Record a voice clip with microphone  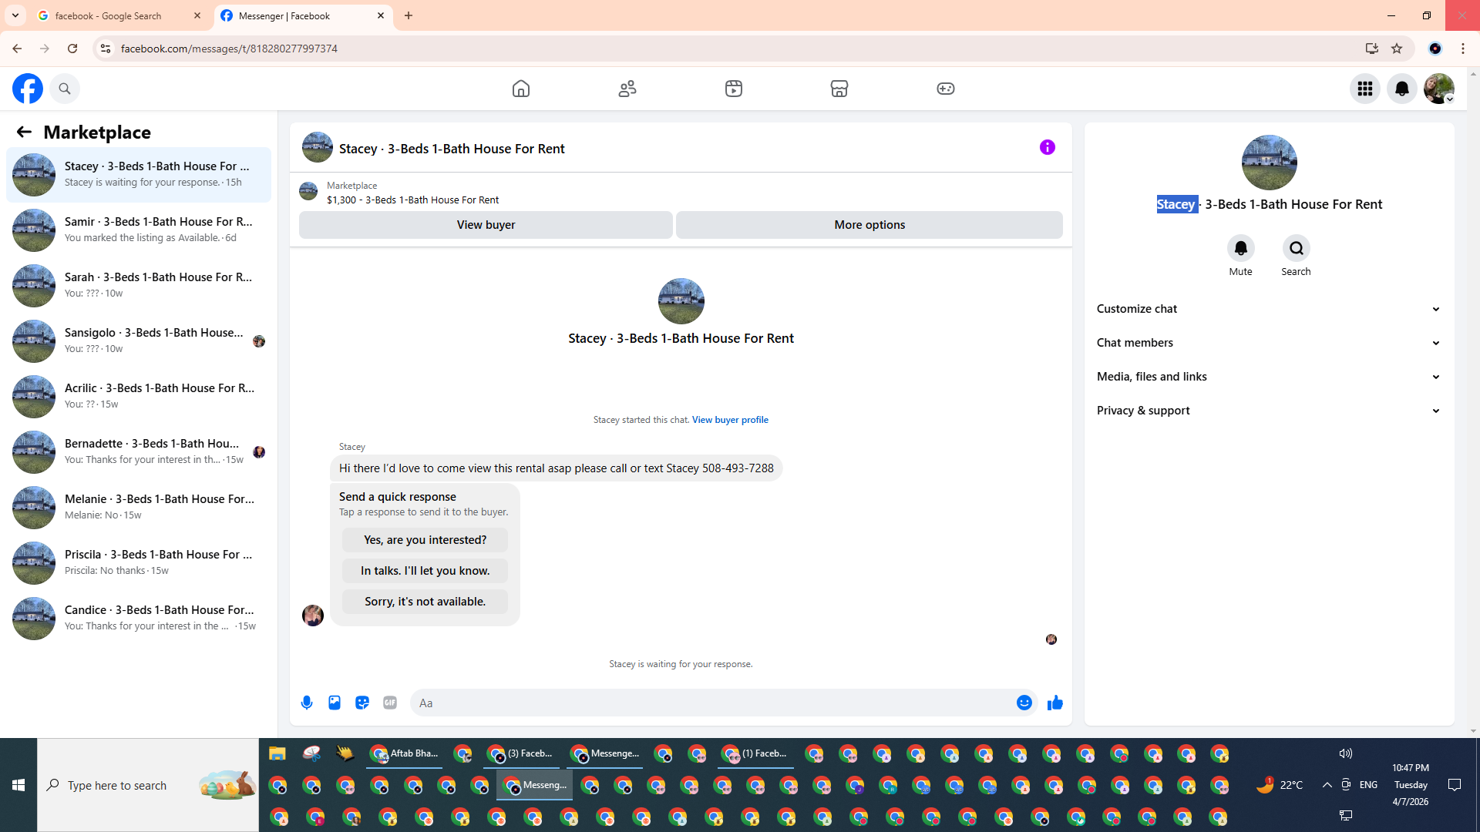click(307, 703)
